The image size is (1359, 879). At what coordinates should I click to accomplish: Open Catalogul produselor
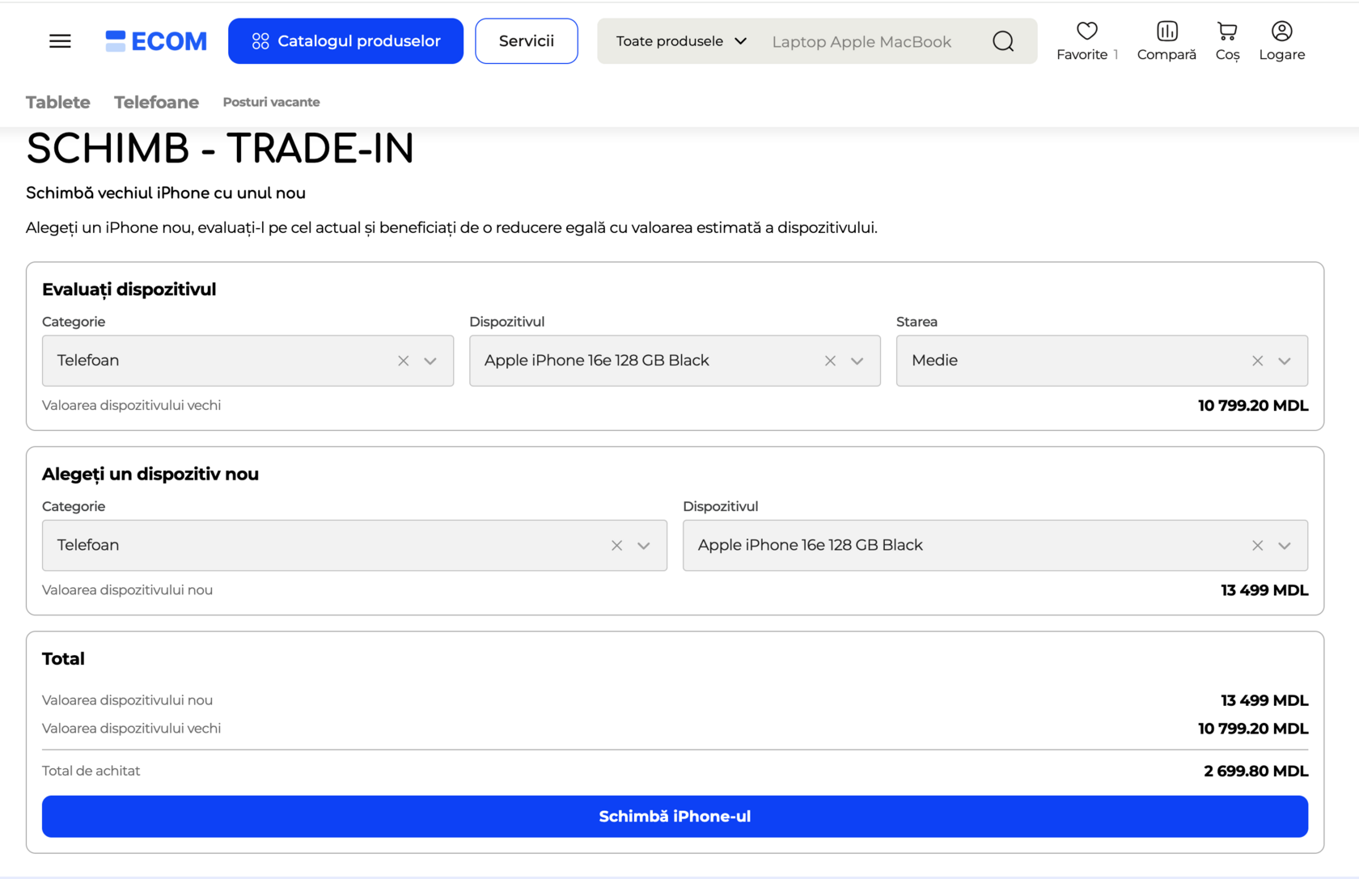[x=345, y=41]
